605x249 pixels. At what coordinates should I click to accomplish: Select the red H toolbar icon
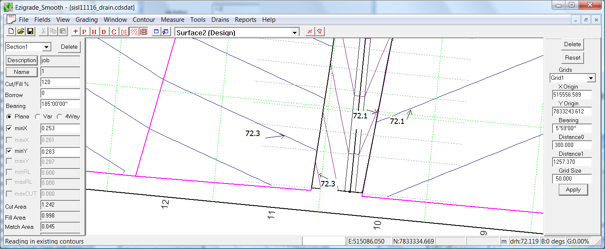[x=94, y=31]
